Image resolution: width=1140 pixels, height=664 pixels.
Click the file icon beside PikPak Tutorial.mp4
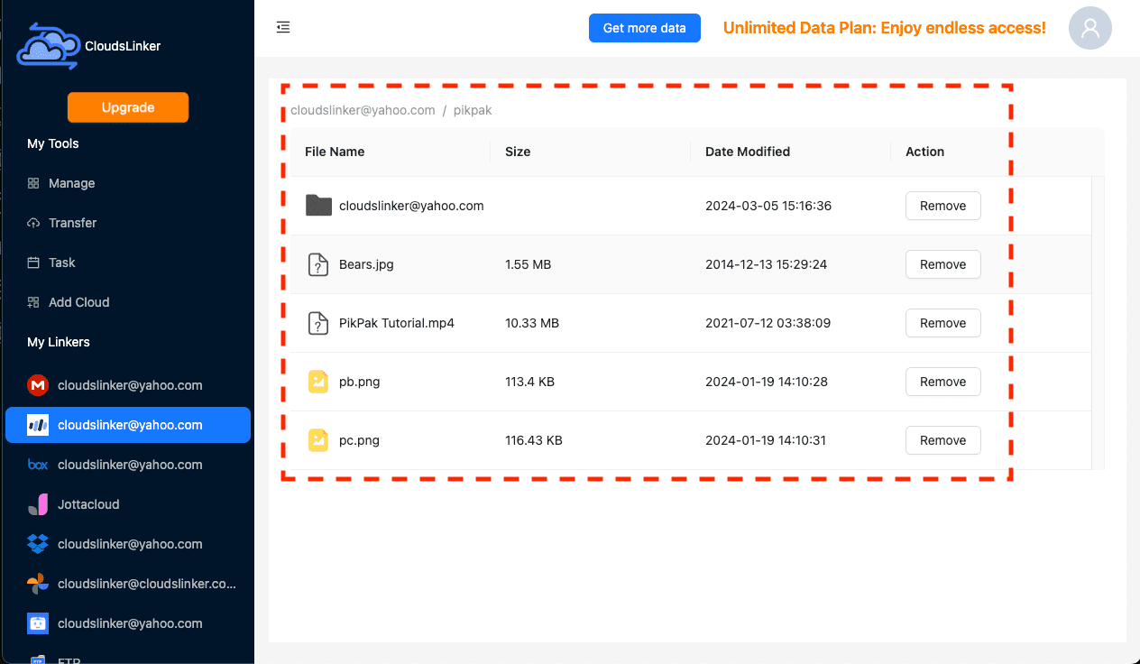[317, 323]
